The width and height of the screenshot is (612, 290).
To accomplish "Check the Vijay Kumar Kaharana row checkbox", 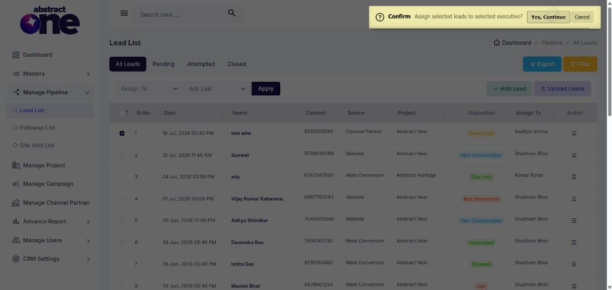I will click(122, 199).
